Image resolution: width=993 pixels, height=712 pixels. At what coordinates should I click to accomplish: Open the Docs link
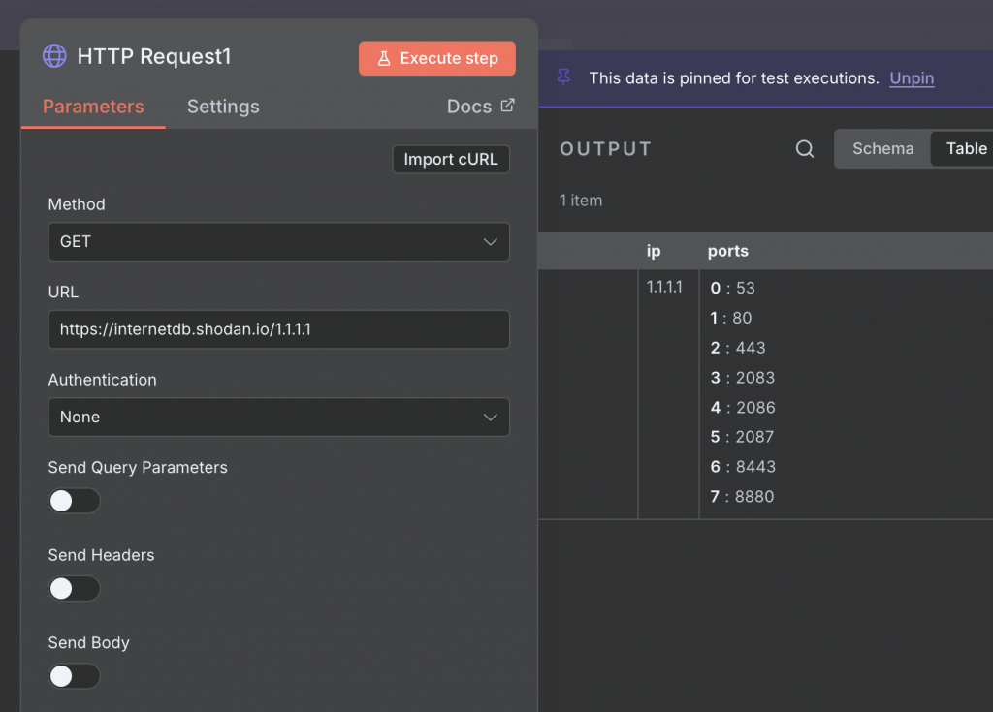tap(470, 107)
